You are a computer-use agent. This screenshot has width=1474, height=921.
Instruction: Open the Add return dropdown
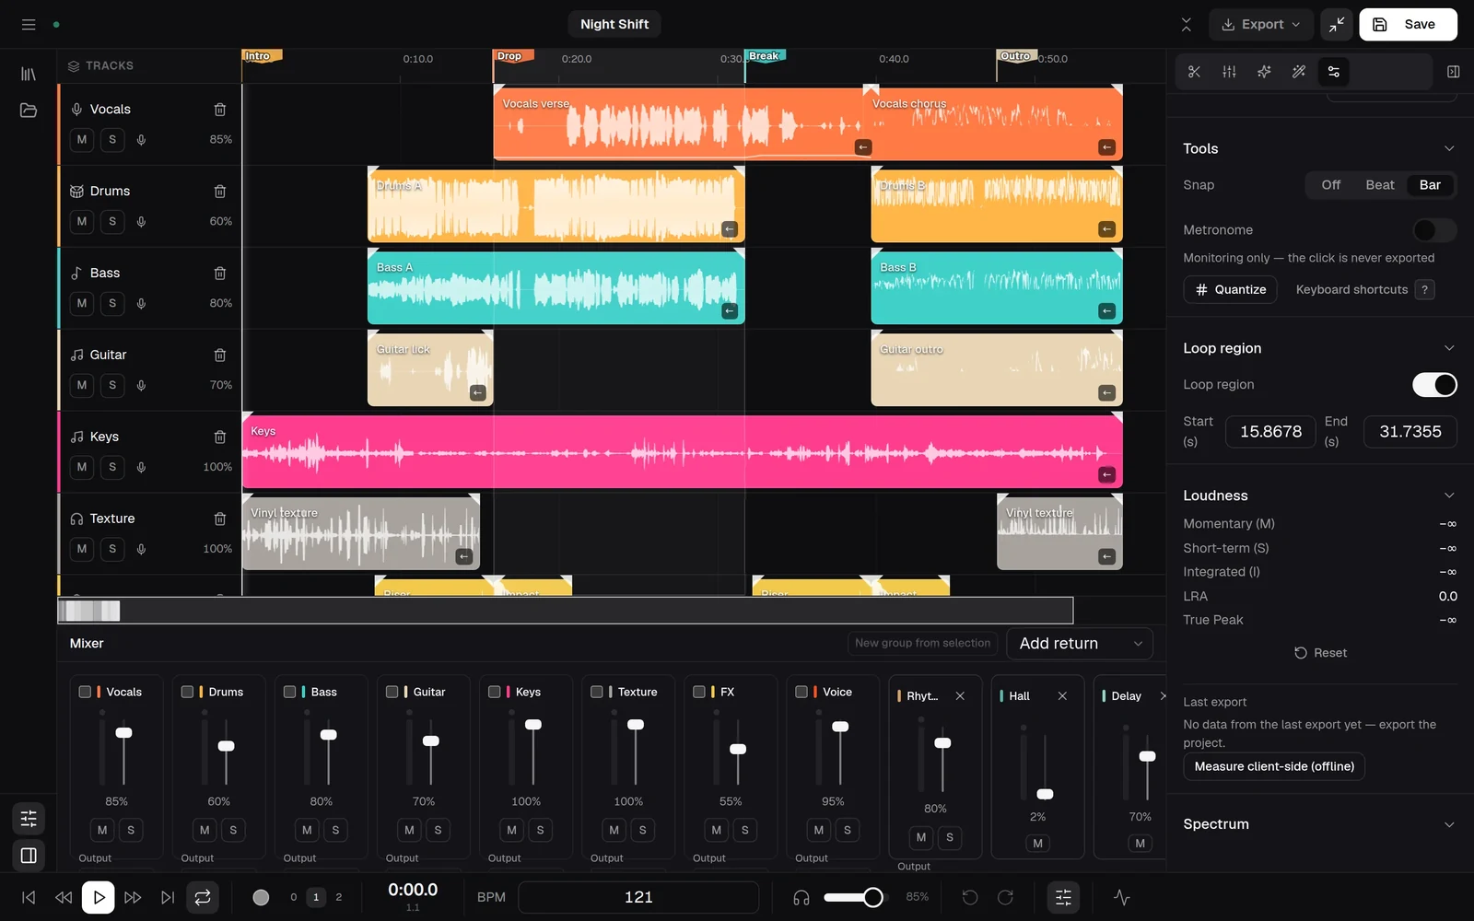1080,644
